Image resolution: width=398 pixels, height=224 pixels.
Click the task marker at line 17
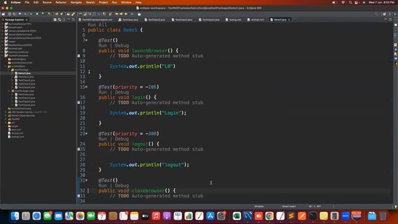tap(79, 103)
